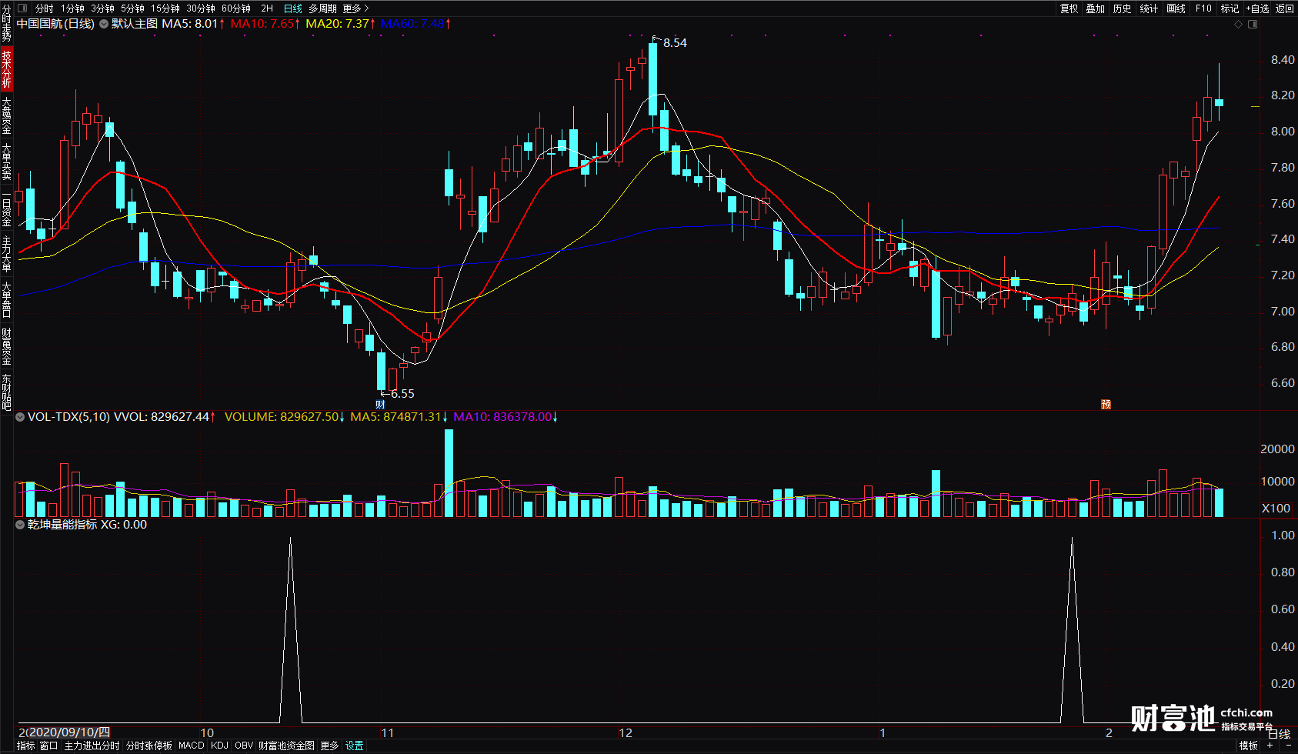
Task: Click the minus zoom button at bottom right
Action: [x=1289, y=746]
